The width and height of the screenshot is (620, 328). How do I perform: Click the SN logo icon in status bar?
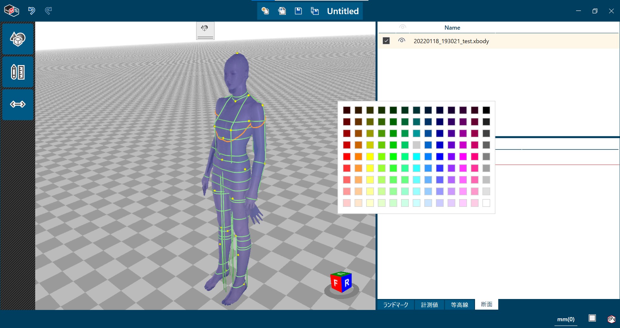click(611, 319)
